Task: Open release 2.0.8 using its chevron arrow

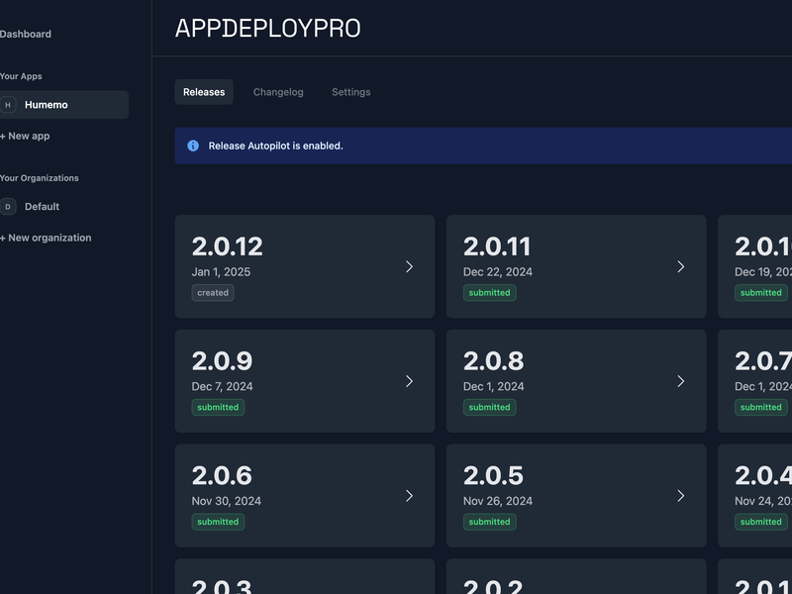Action: tap(681, 381)
